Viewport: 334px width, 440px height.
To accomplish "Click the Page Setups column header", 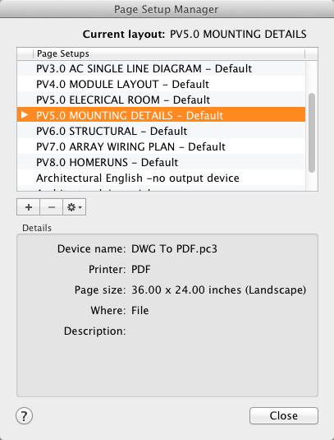I will coord(169,53).
